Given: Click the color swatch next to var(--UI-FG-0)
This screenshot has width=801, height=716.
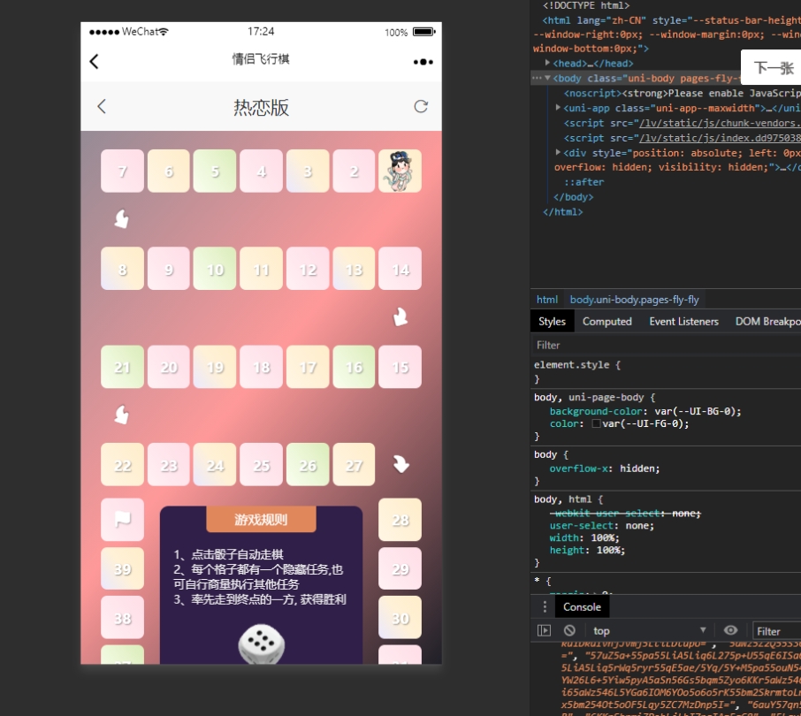Looking at the screenshot, I should tap(596, 423).
